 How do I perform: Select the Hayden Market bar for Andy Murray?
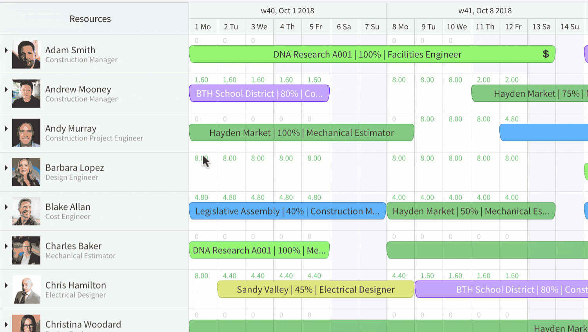[x=302, y=132]
